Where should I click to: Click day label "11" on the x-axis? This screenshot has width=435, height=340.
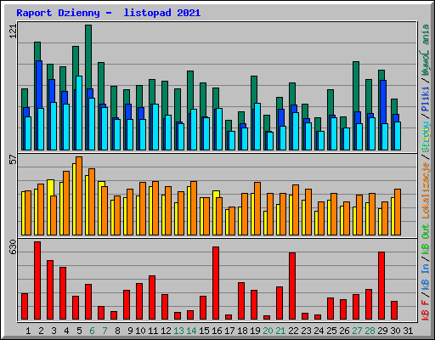pos(153,331)
